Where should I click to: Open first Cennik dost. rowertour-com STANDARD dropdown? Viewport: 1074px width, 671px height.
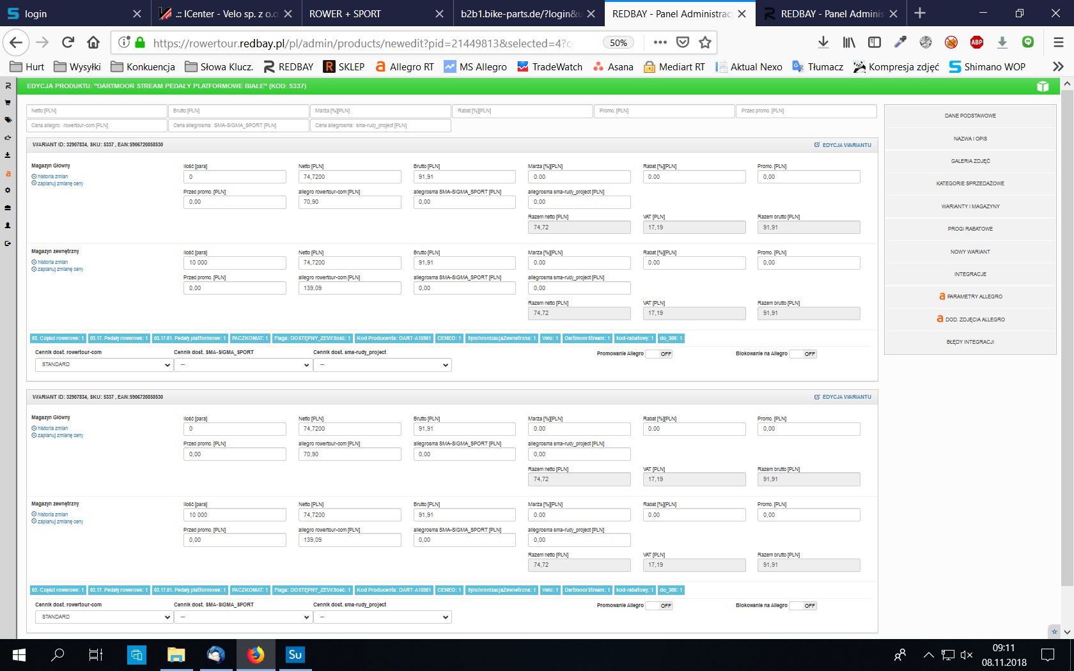coord(104,365)
